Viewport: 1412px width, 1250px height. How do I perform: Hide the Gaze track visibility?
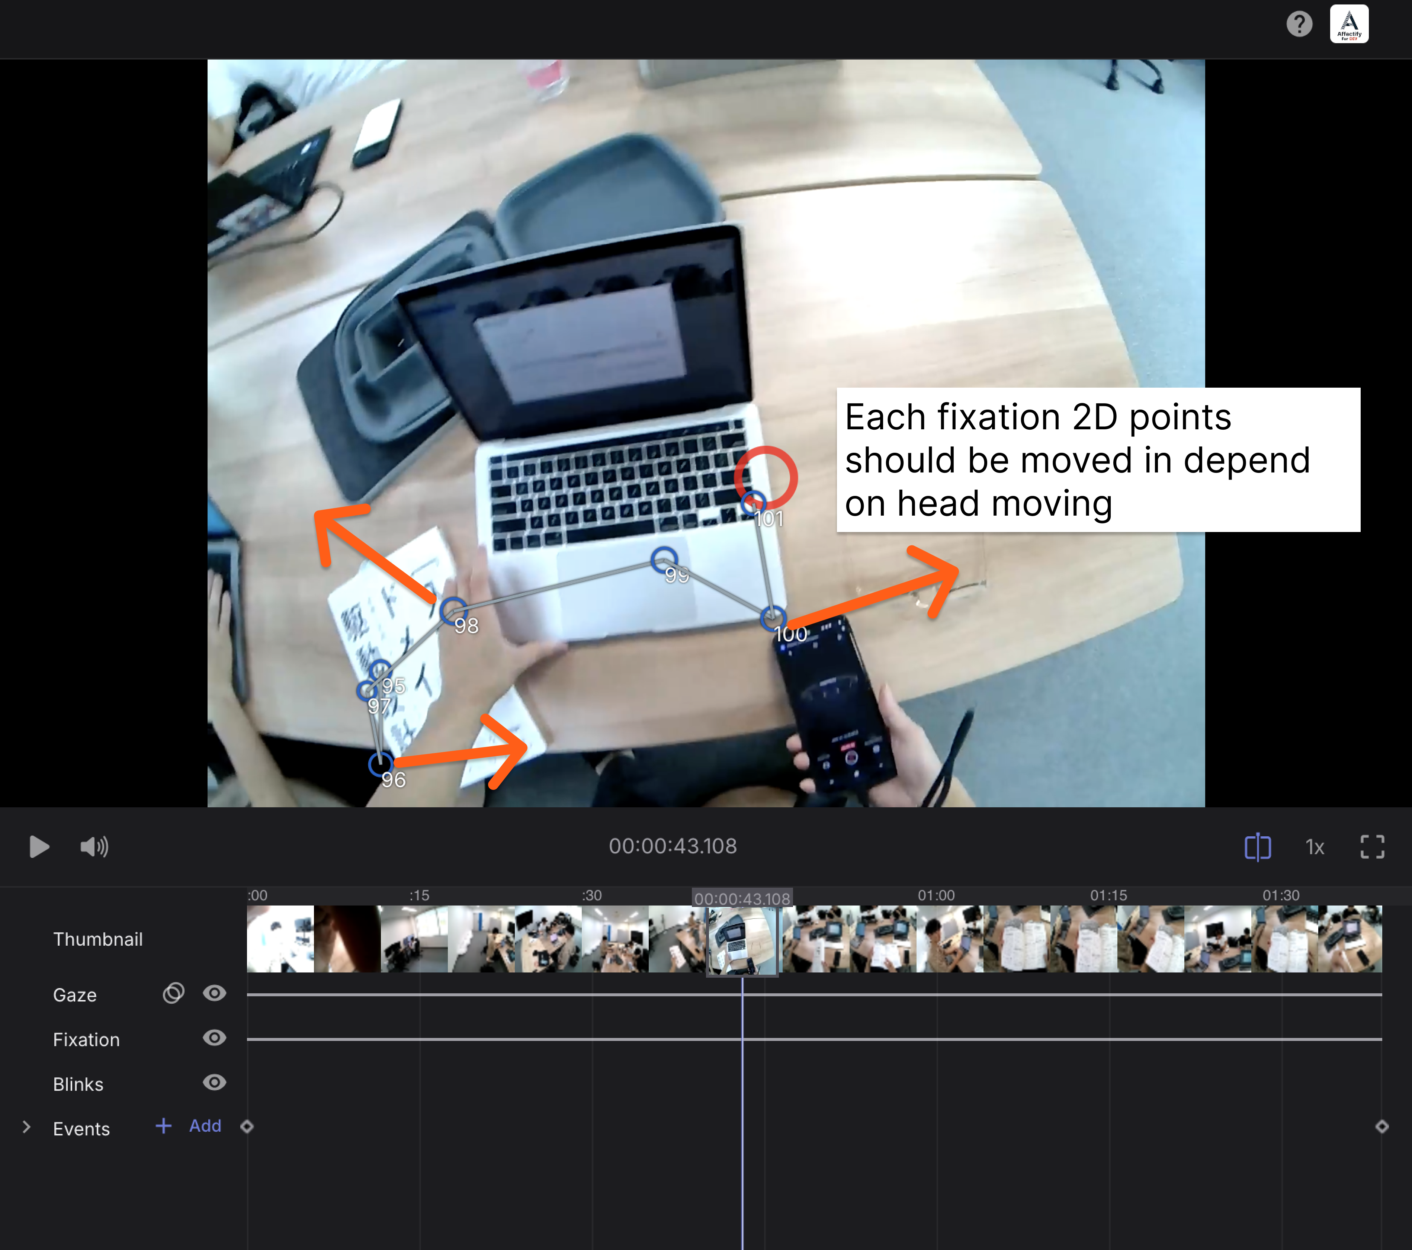pyautogui.click(x=215, y=993)
